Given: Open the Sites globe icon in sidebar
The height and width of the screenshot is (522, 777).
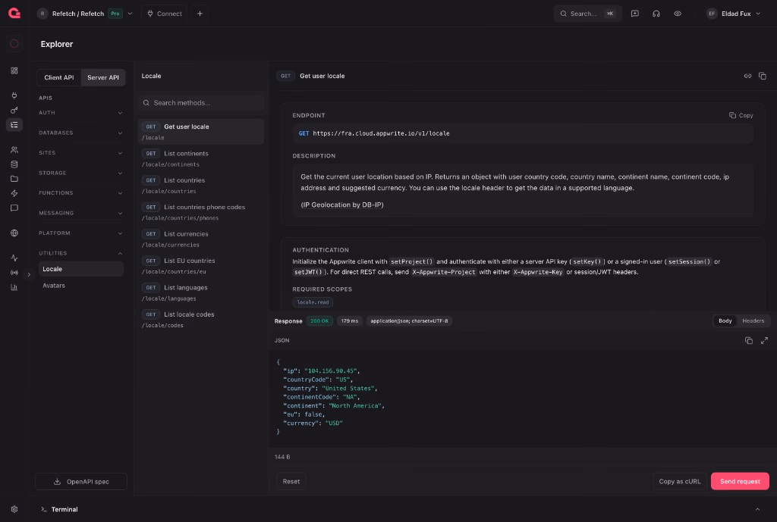Looking at the screenshot, I should (x=14, y=233).
